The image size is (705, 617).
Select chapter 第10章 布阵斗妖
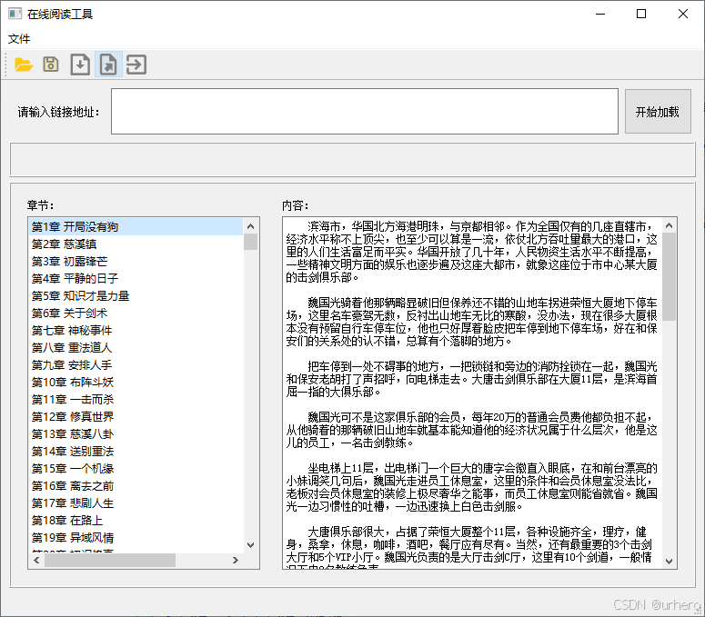136,383
